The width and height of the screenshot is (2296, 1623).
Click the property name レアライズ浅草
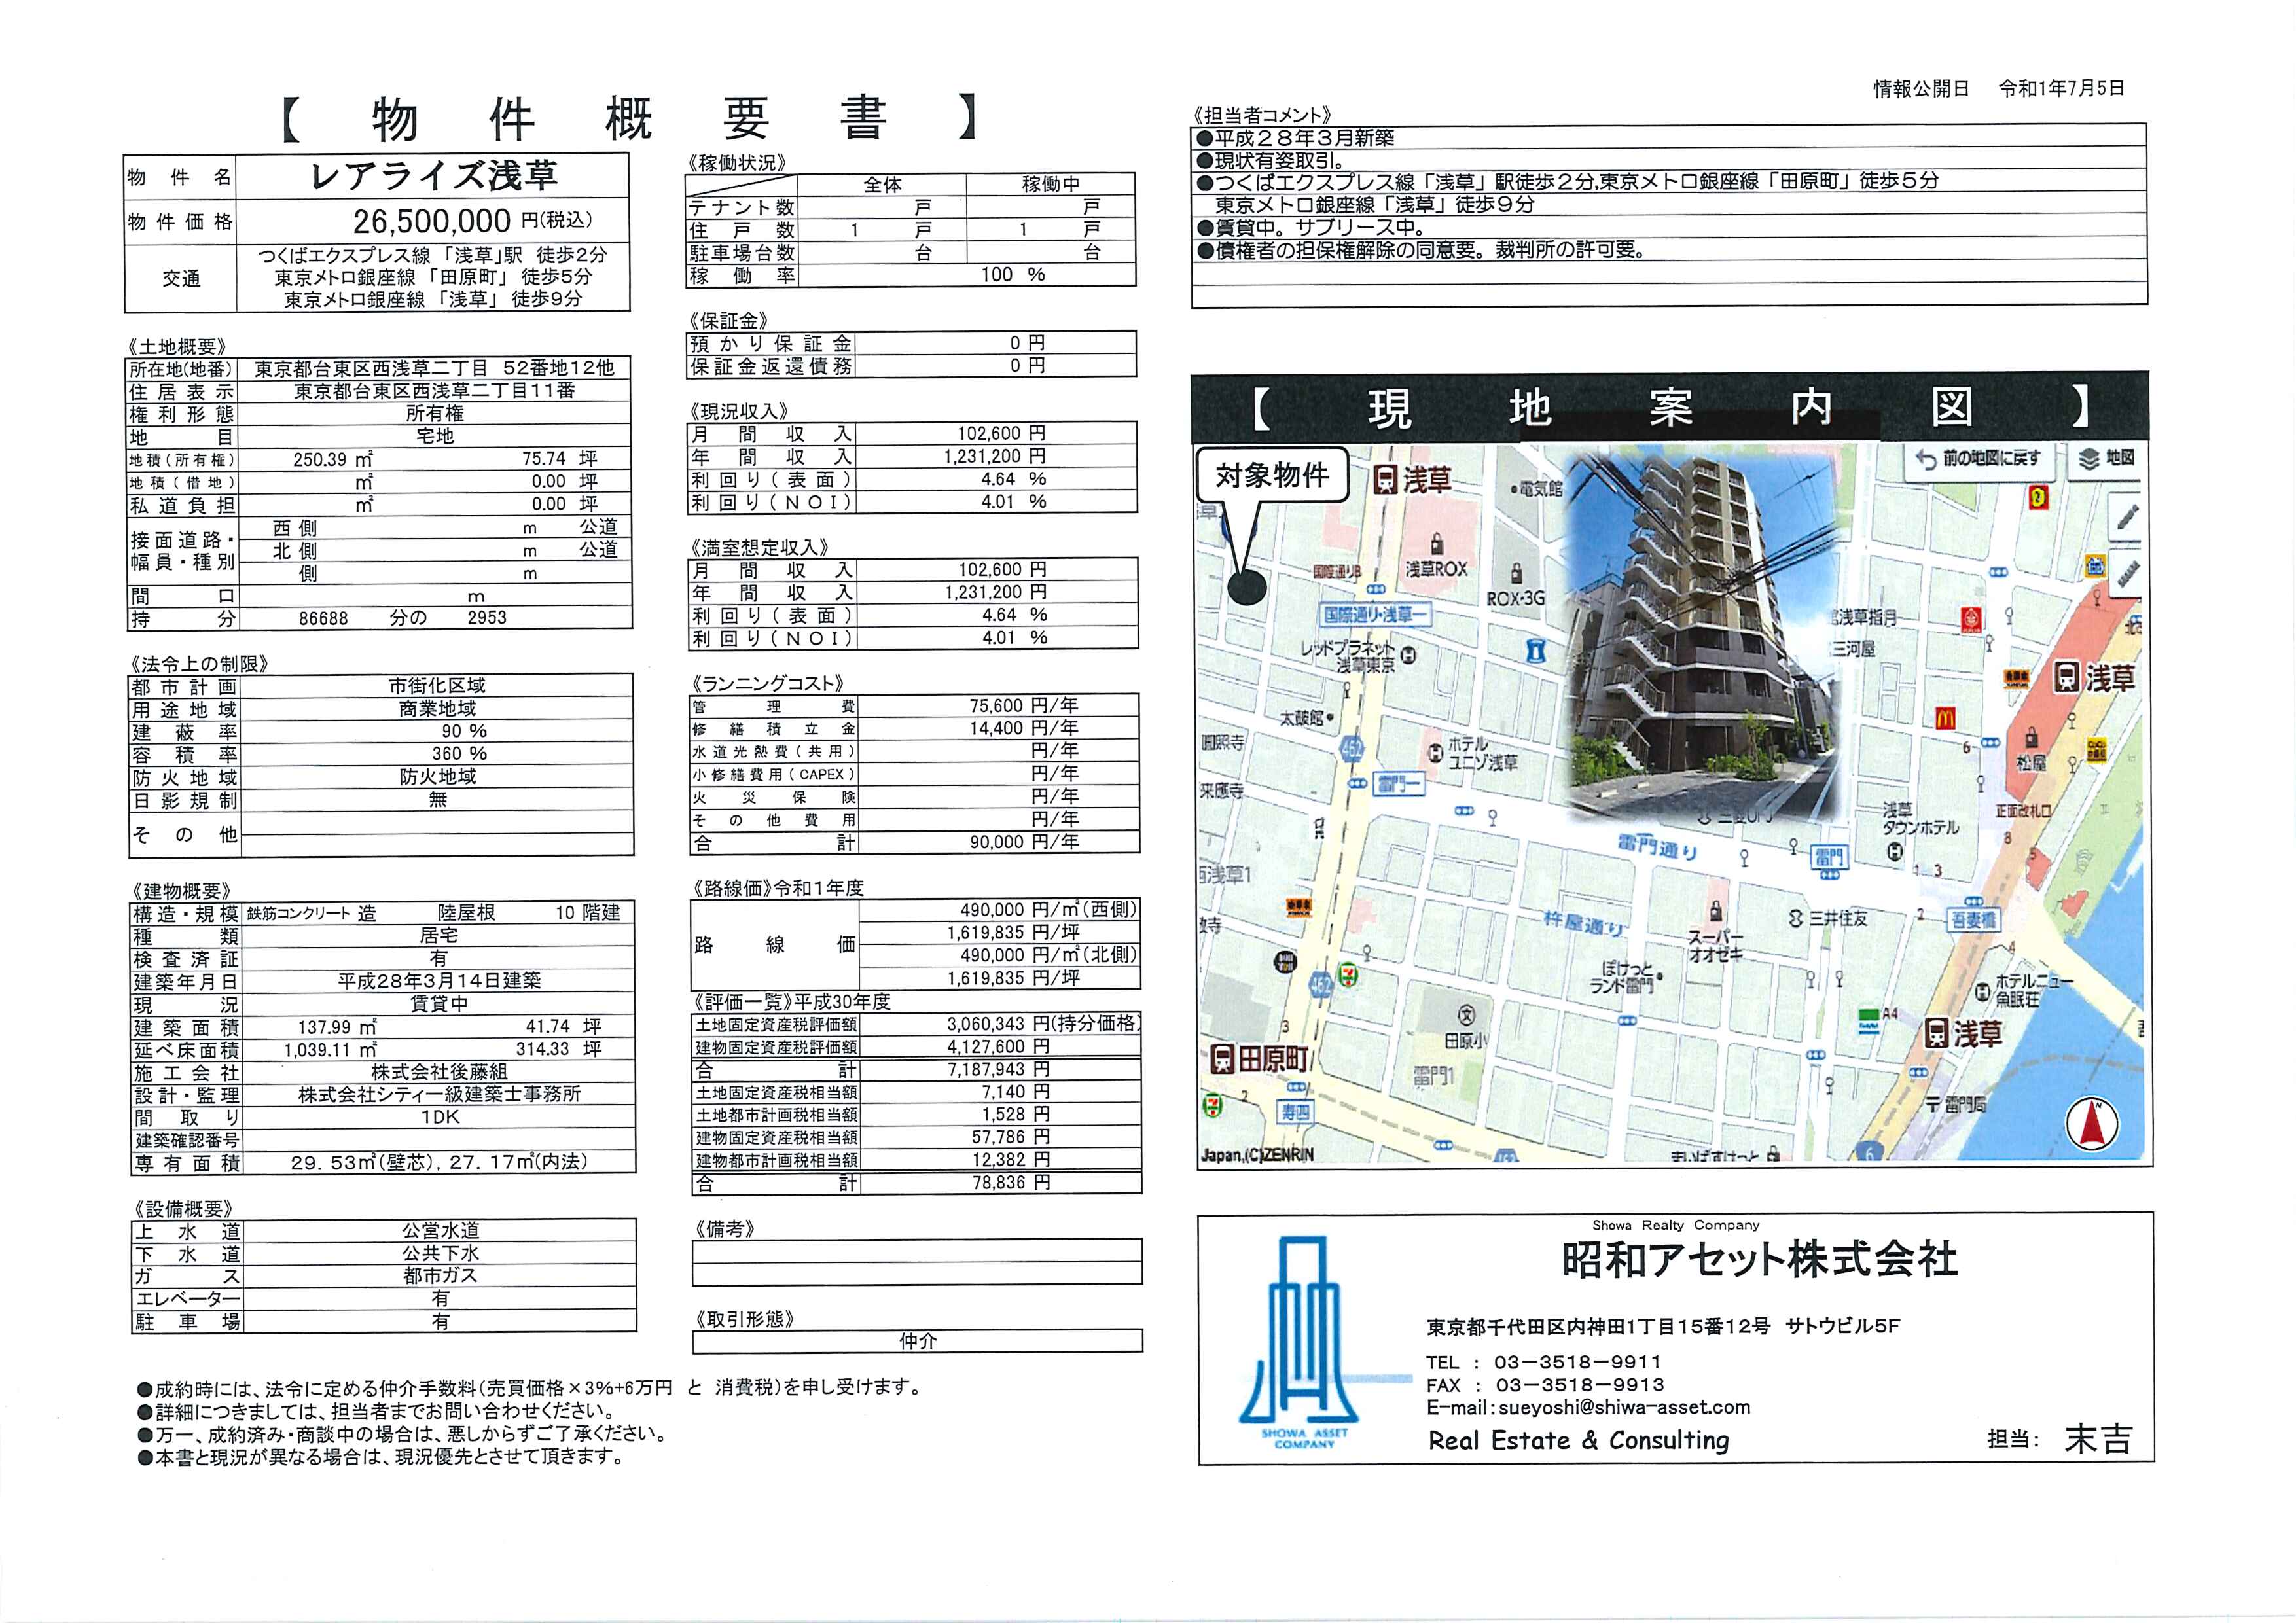(x=433, y=176)
